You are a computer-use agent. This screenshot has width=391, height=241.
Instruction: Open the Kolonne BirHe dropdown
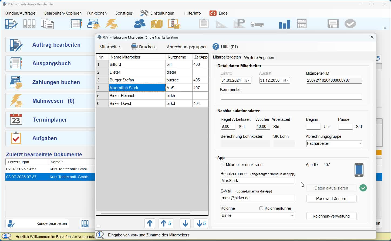tap(292, 216)
